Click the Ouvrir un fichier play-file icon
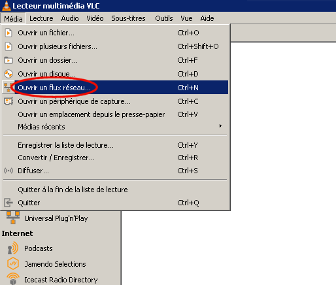336x285 pixels. pyautogui.click(x=8, y=33)
